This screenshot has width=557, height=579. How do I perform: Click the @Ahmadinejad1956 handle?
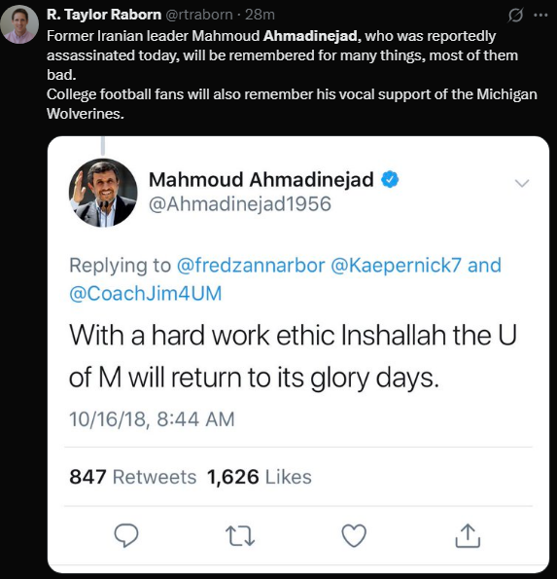pos(240,204)
